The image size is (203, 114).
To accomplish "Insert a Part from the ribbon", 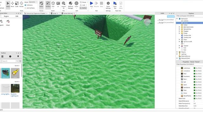I will tap(53, 5).
